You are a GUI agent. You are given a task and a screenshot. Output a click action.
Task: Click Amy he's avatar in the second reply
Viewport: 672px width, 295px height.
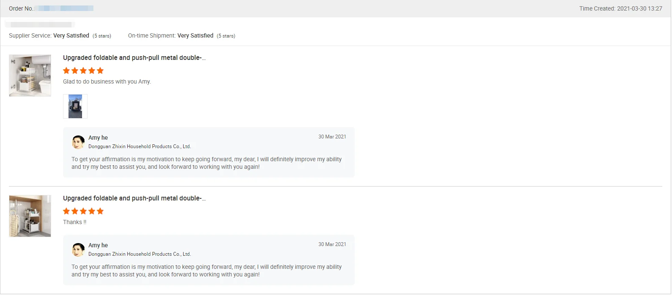[x=78, y=250]
